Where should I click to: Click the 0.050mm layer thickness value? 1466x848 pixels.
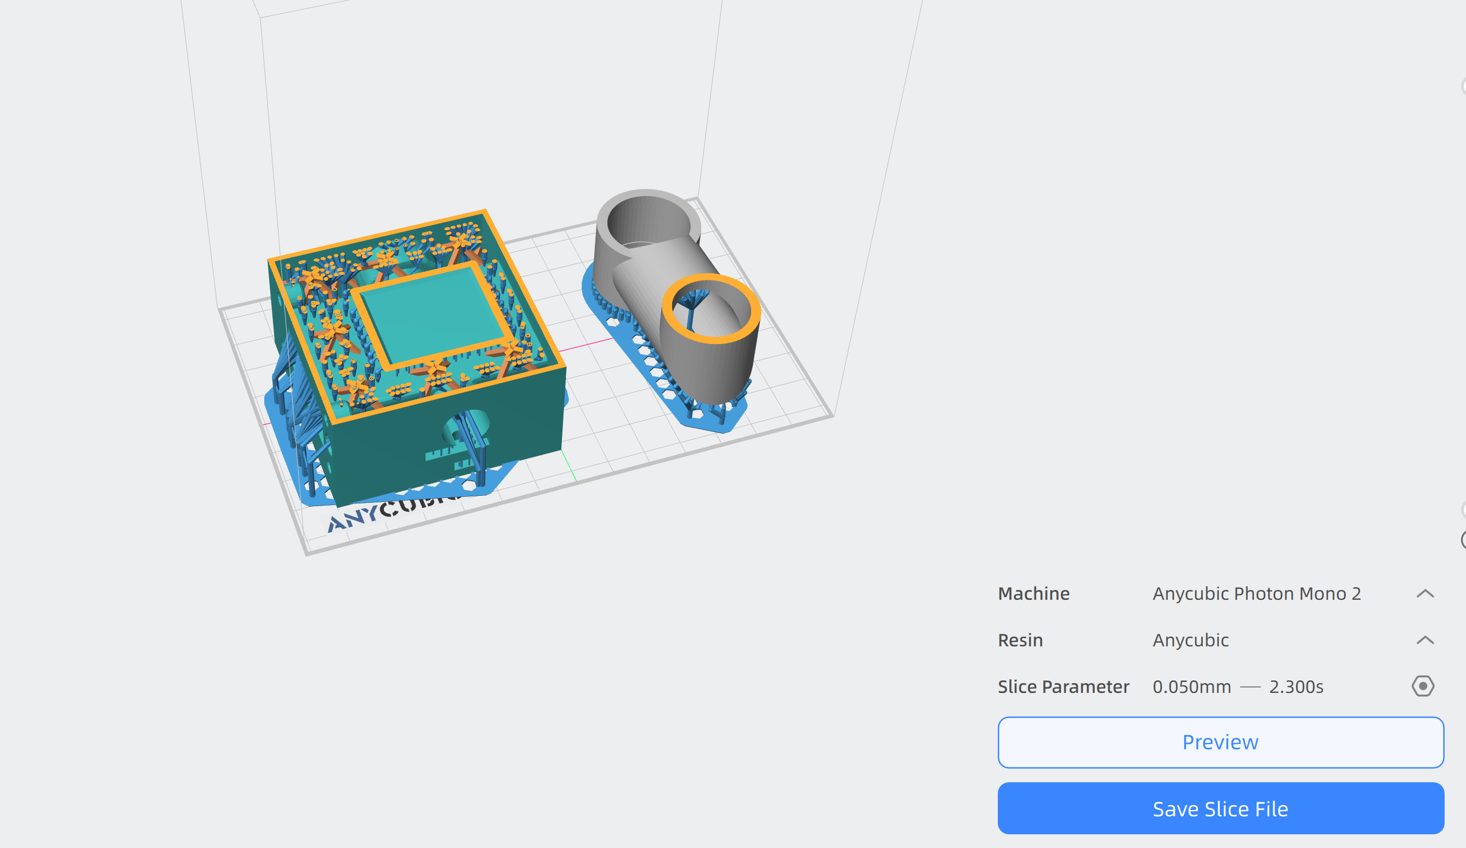click(x=1191, y=686)
